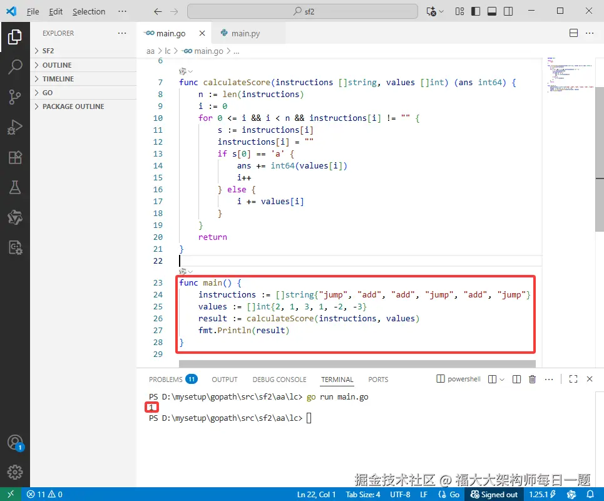
Task: Close the main.go tab
Action: pos(202,33)
